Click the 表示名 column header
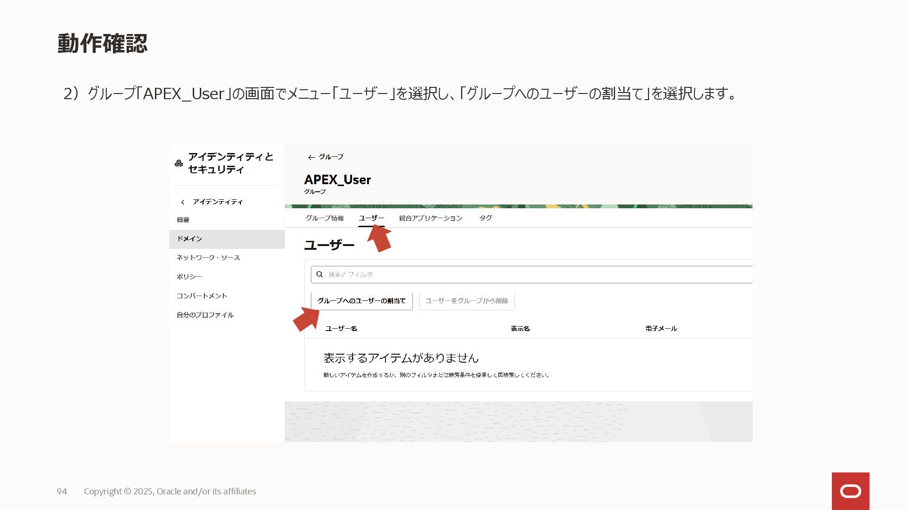Image resolution: width=907 pixels, height=510 pixels. point(520,329)
